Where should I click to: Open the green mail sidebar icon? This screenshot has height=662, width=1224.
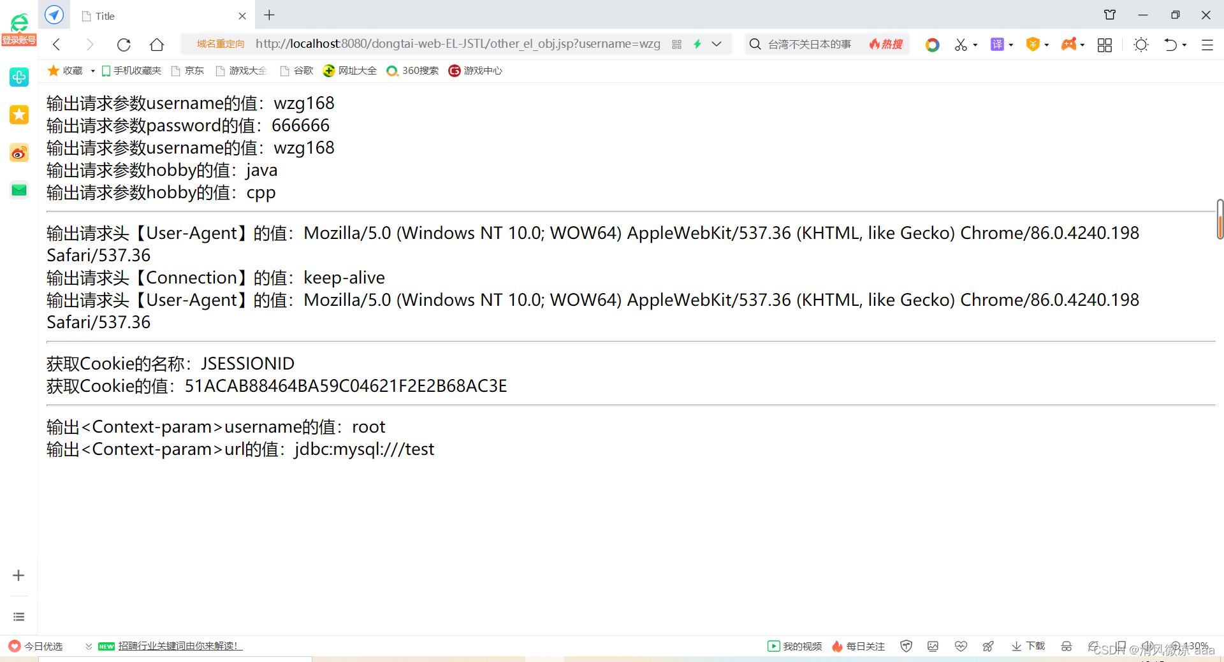tap(19, 190)
